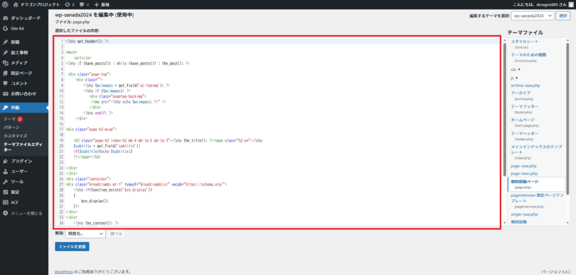576x275 pixels.
Task: Click the ファイルを更新 button
Action: [72, 246]
